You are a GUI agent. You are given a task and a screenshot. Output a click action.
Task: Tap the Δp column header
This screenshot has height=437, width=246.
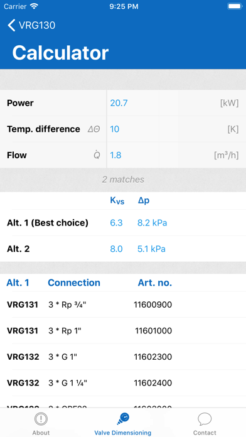(x=144, y=200)
